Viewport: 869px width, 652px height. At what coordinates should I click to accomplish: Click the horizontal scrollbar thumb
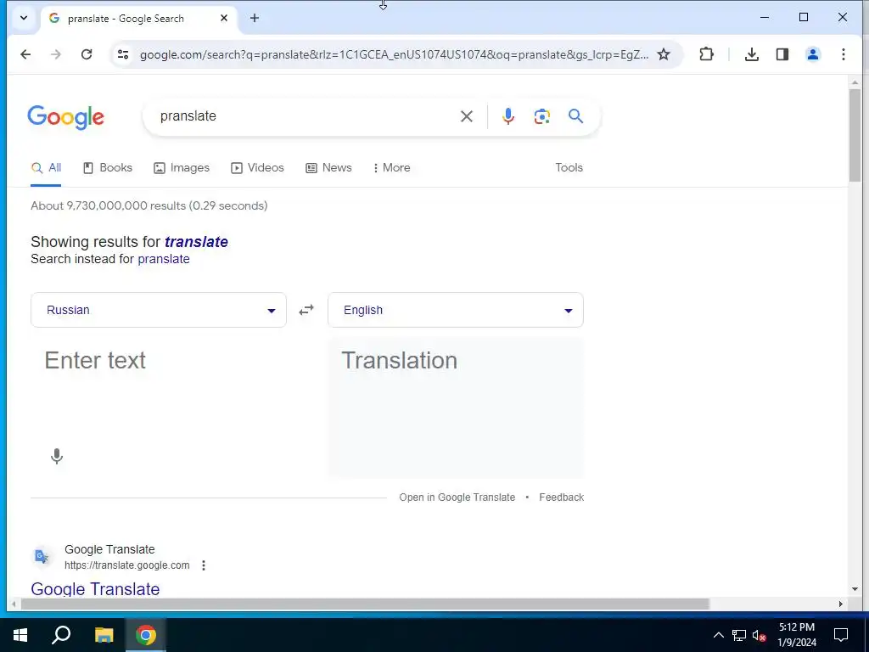coord(365,604)
